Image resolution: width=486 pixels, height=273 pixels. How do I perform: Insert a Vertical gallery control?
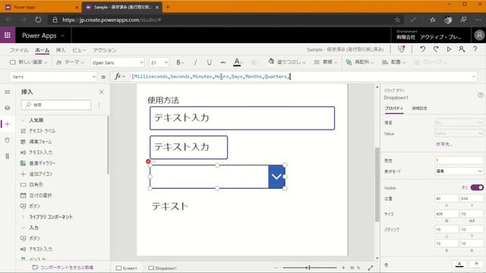[x=37, y=163]
